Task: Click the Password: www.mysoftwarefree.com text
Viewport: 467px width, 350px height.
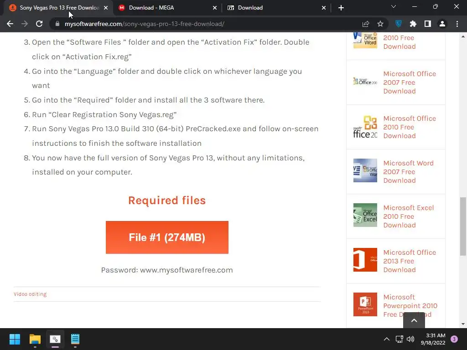Action: 167,270
